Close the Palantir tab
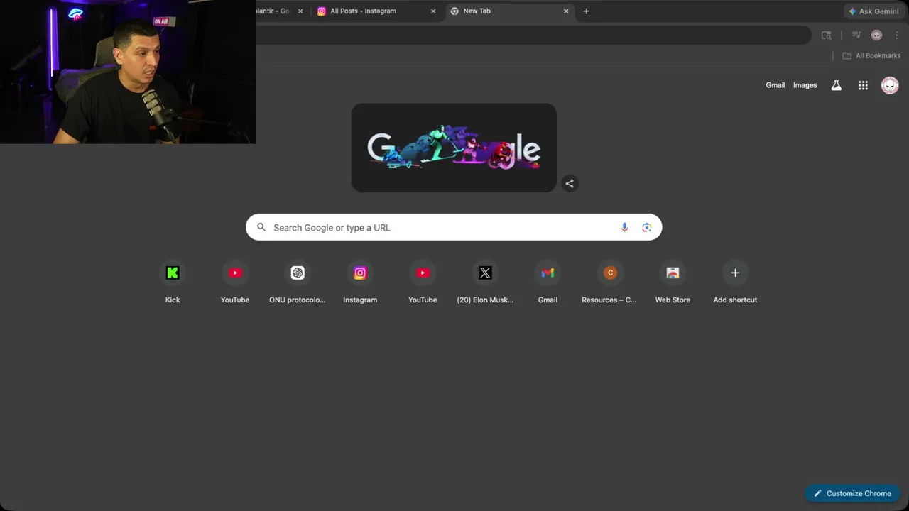 click(x=300, y=11)
